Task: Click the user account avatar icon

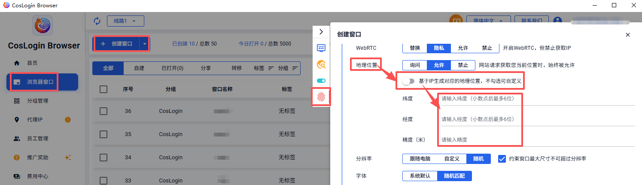Action: coord(558,21)
